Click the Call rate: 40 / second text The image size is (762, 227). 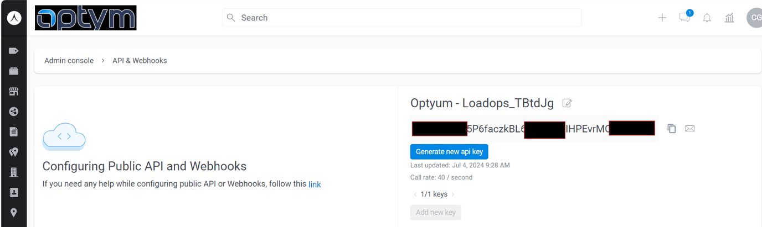[441, 177]
